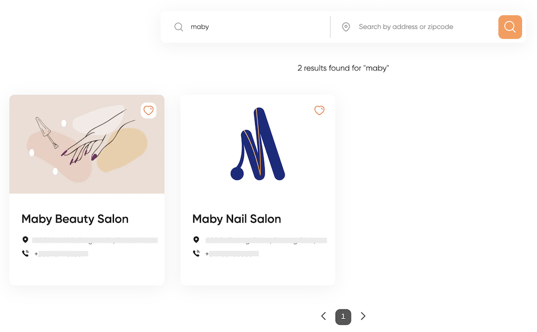
Task: Click the orange search submit button
Action: click(x=510, y=27)
